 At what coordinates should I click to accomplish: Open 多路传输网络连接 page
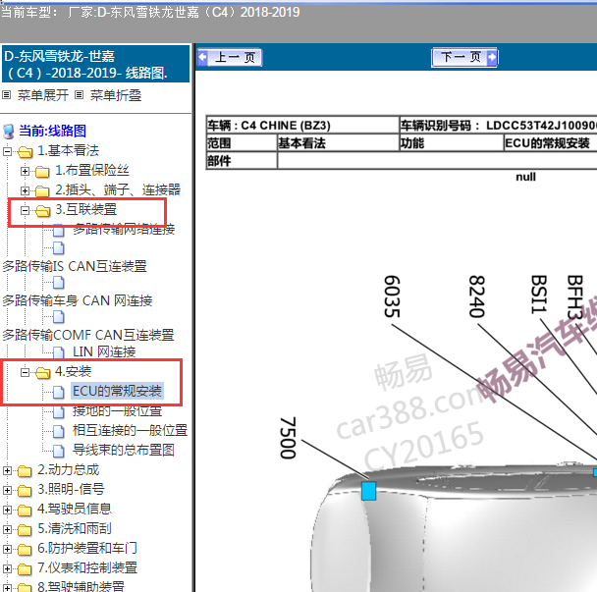(x=124, y=229)
